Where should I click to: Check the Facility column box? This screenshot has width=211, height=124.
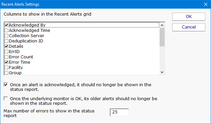[6, 68]
